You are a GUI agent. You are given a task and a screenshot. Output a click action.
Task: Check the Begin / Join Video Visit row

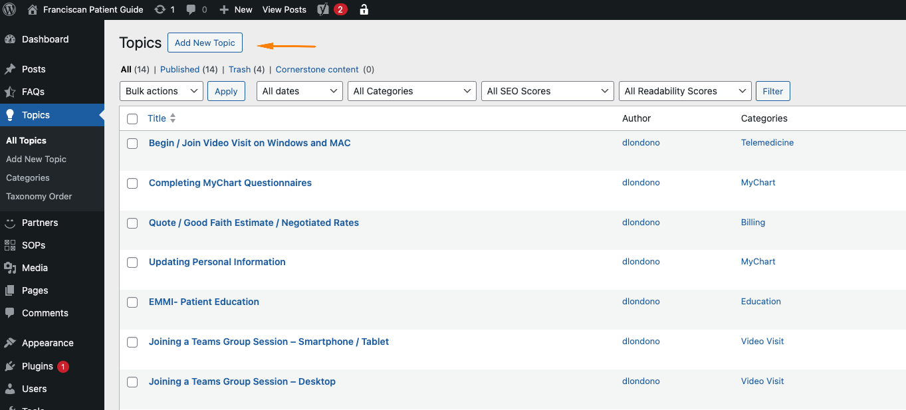pyautogui.click(x=132, y=144)
